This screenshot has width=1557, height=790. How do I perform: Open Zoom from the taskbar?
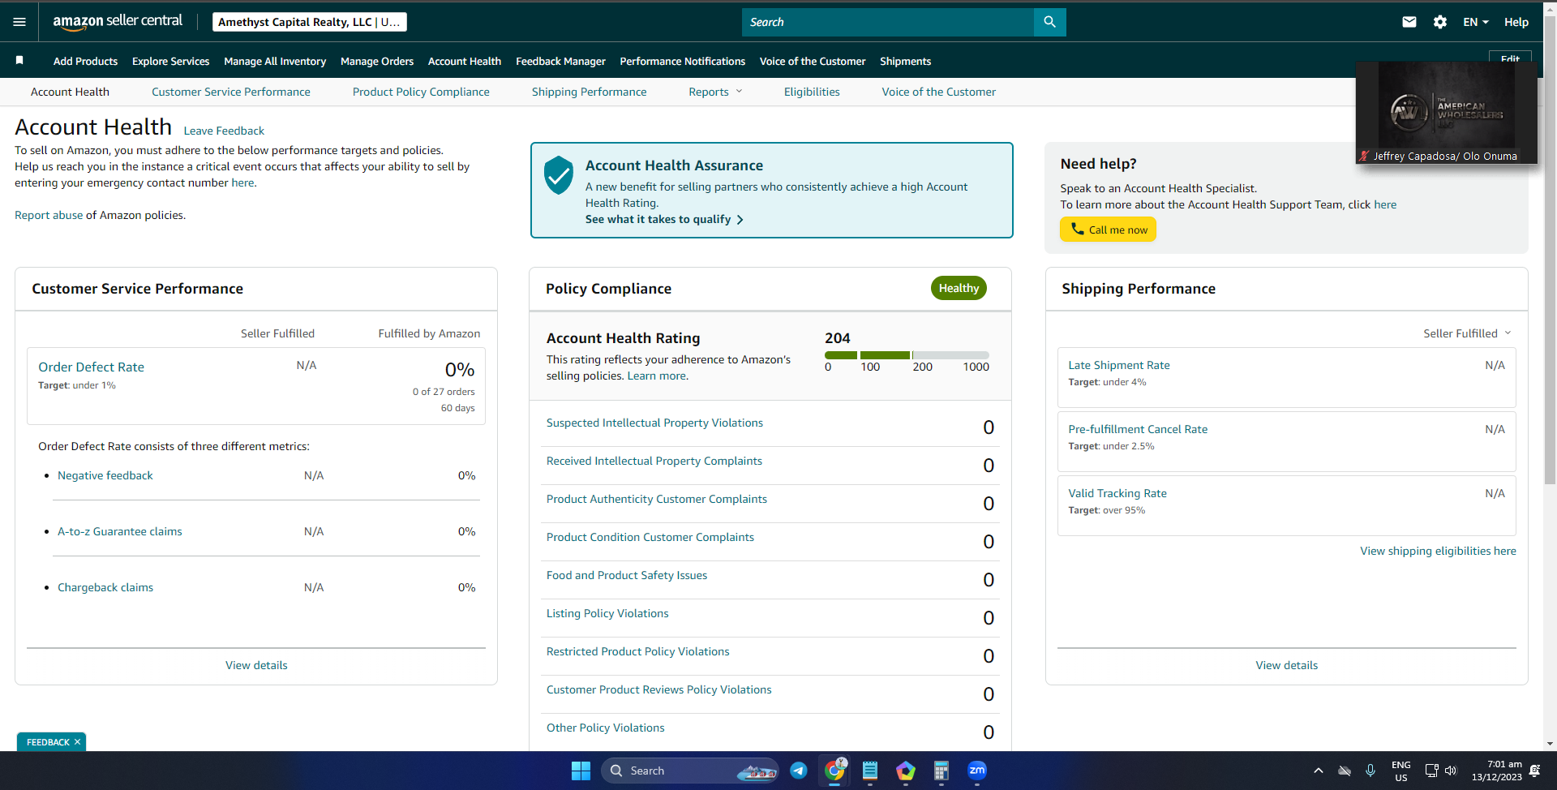click(977, 771)
